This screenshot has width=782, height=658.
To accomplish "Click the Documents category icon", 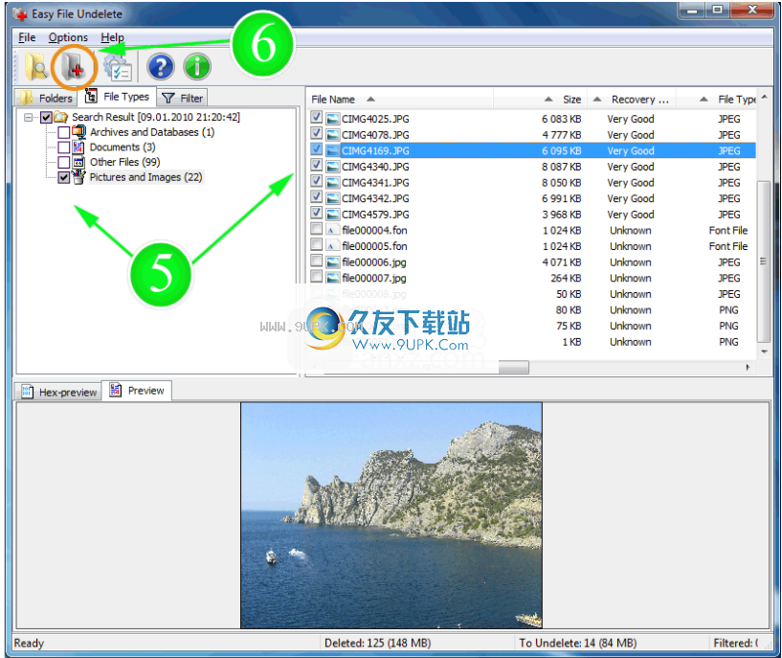I will point(78,147).
